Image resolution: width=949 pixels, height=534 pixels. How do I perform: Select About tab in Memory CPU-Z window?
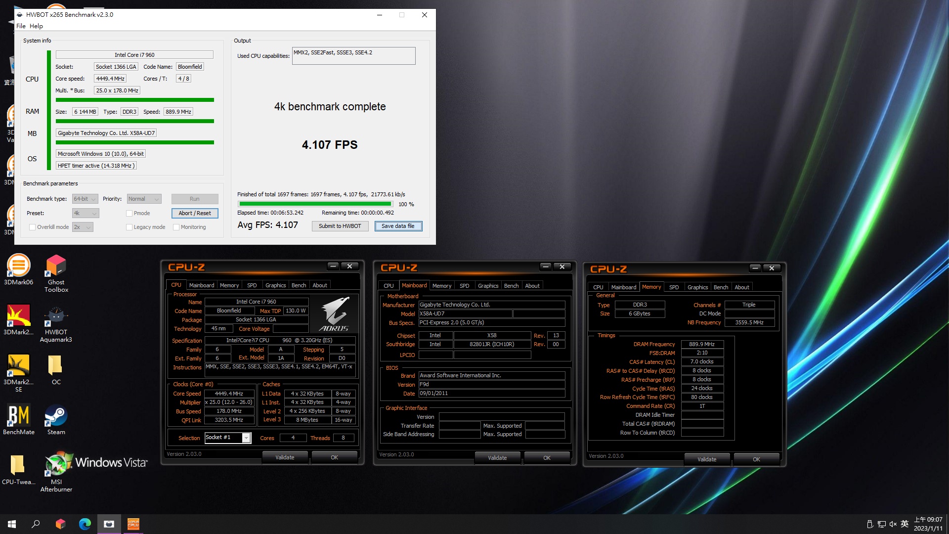(741, 287)
